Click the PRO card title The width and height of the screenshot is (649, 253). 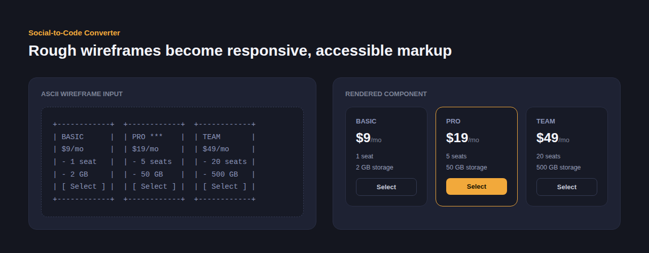tap(453, 121)
